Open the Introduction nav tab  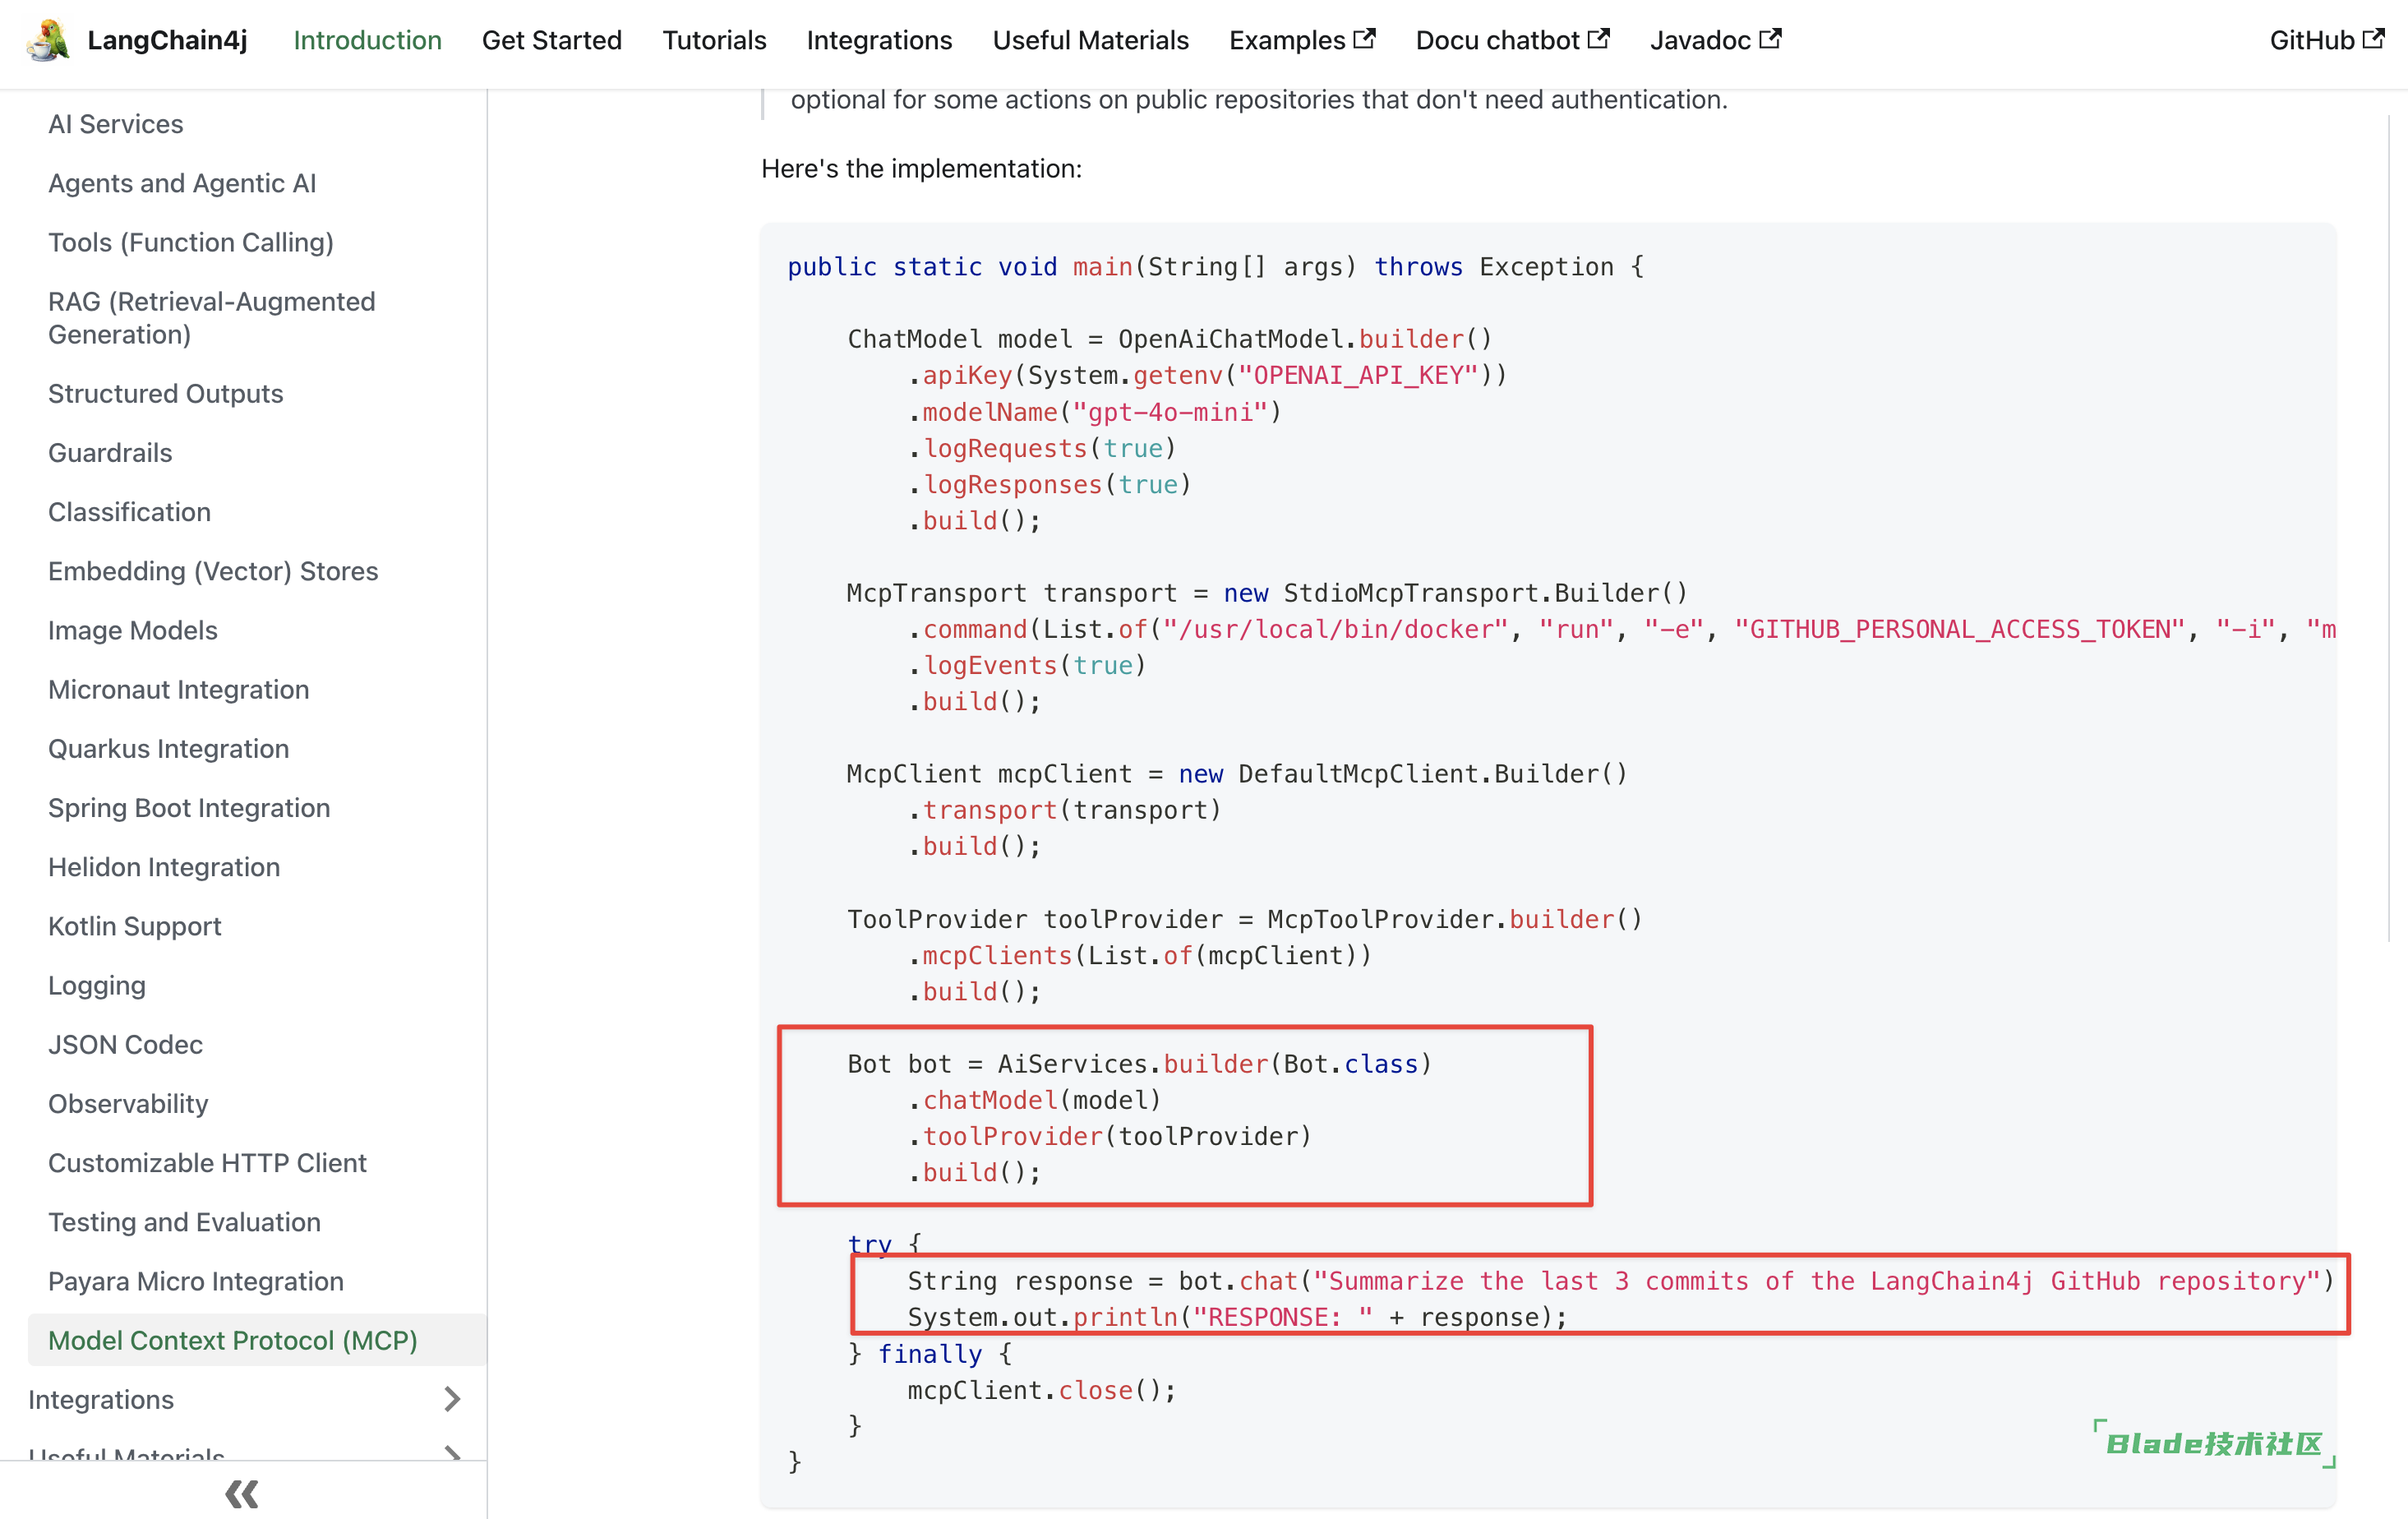[367, 40]
